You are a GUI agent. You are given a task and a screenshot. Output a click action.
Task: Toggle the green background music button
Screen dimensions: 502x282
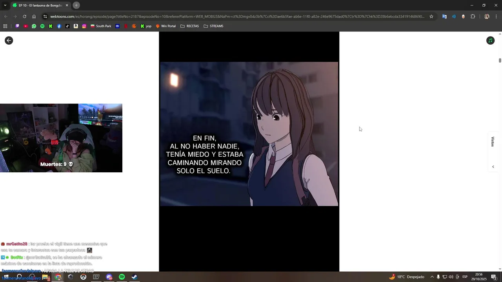click(490, 40)
